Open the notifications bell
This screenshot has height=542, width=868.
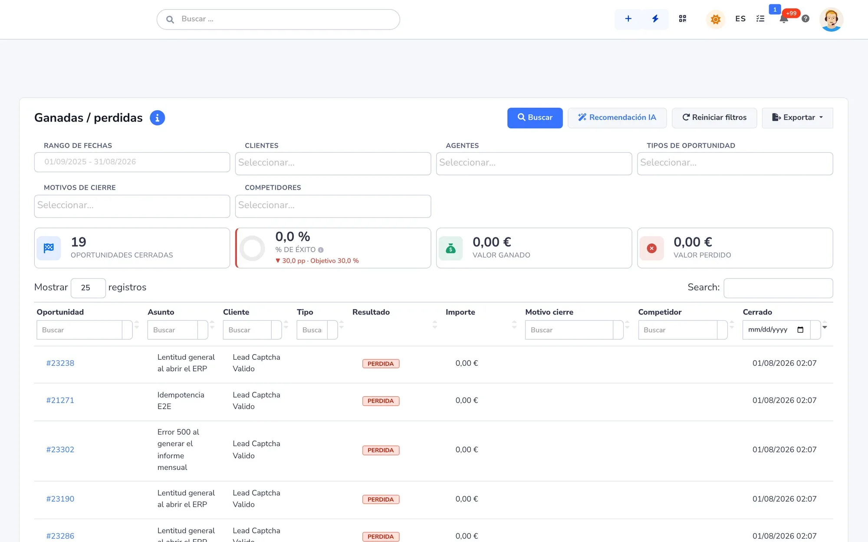click(x=784, y=19)
